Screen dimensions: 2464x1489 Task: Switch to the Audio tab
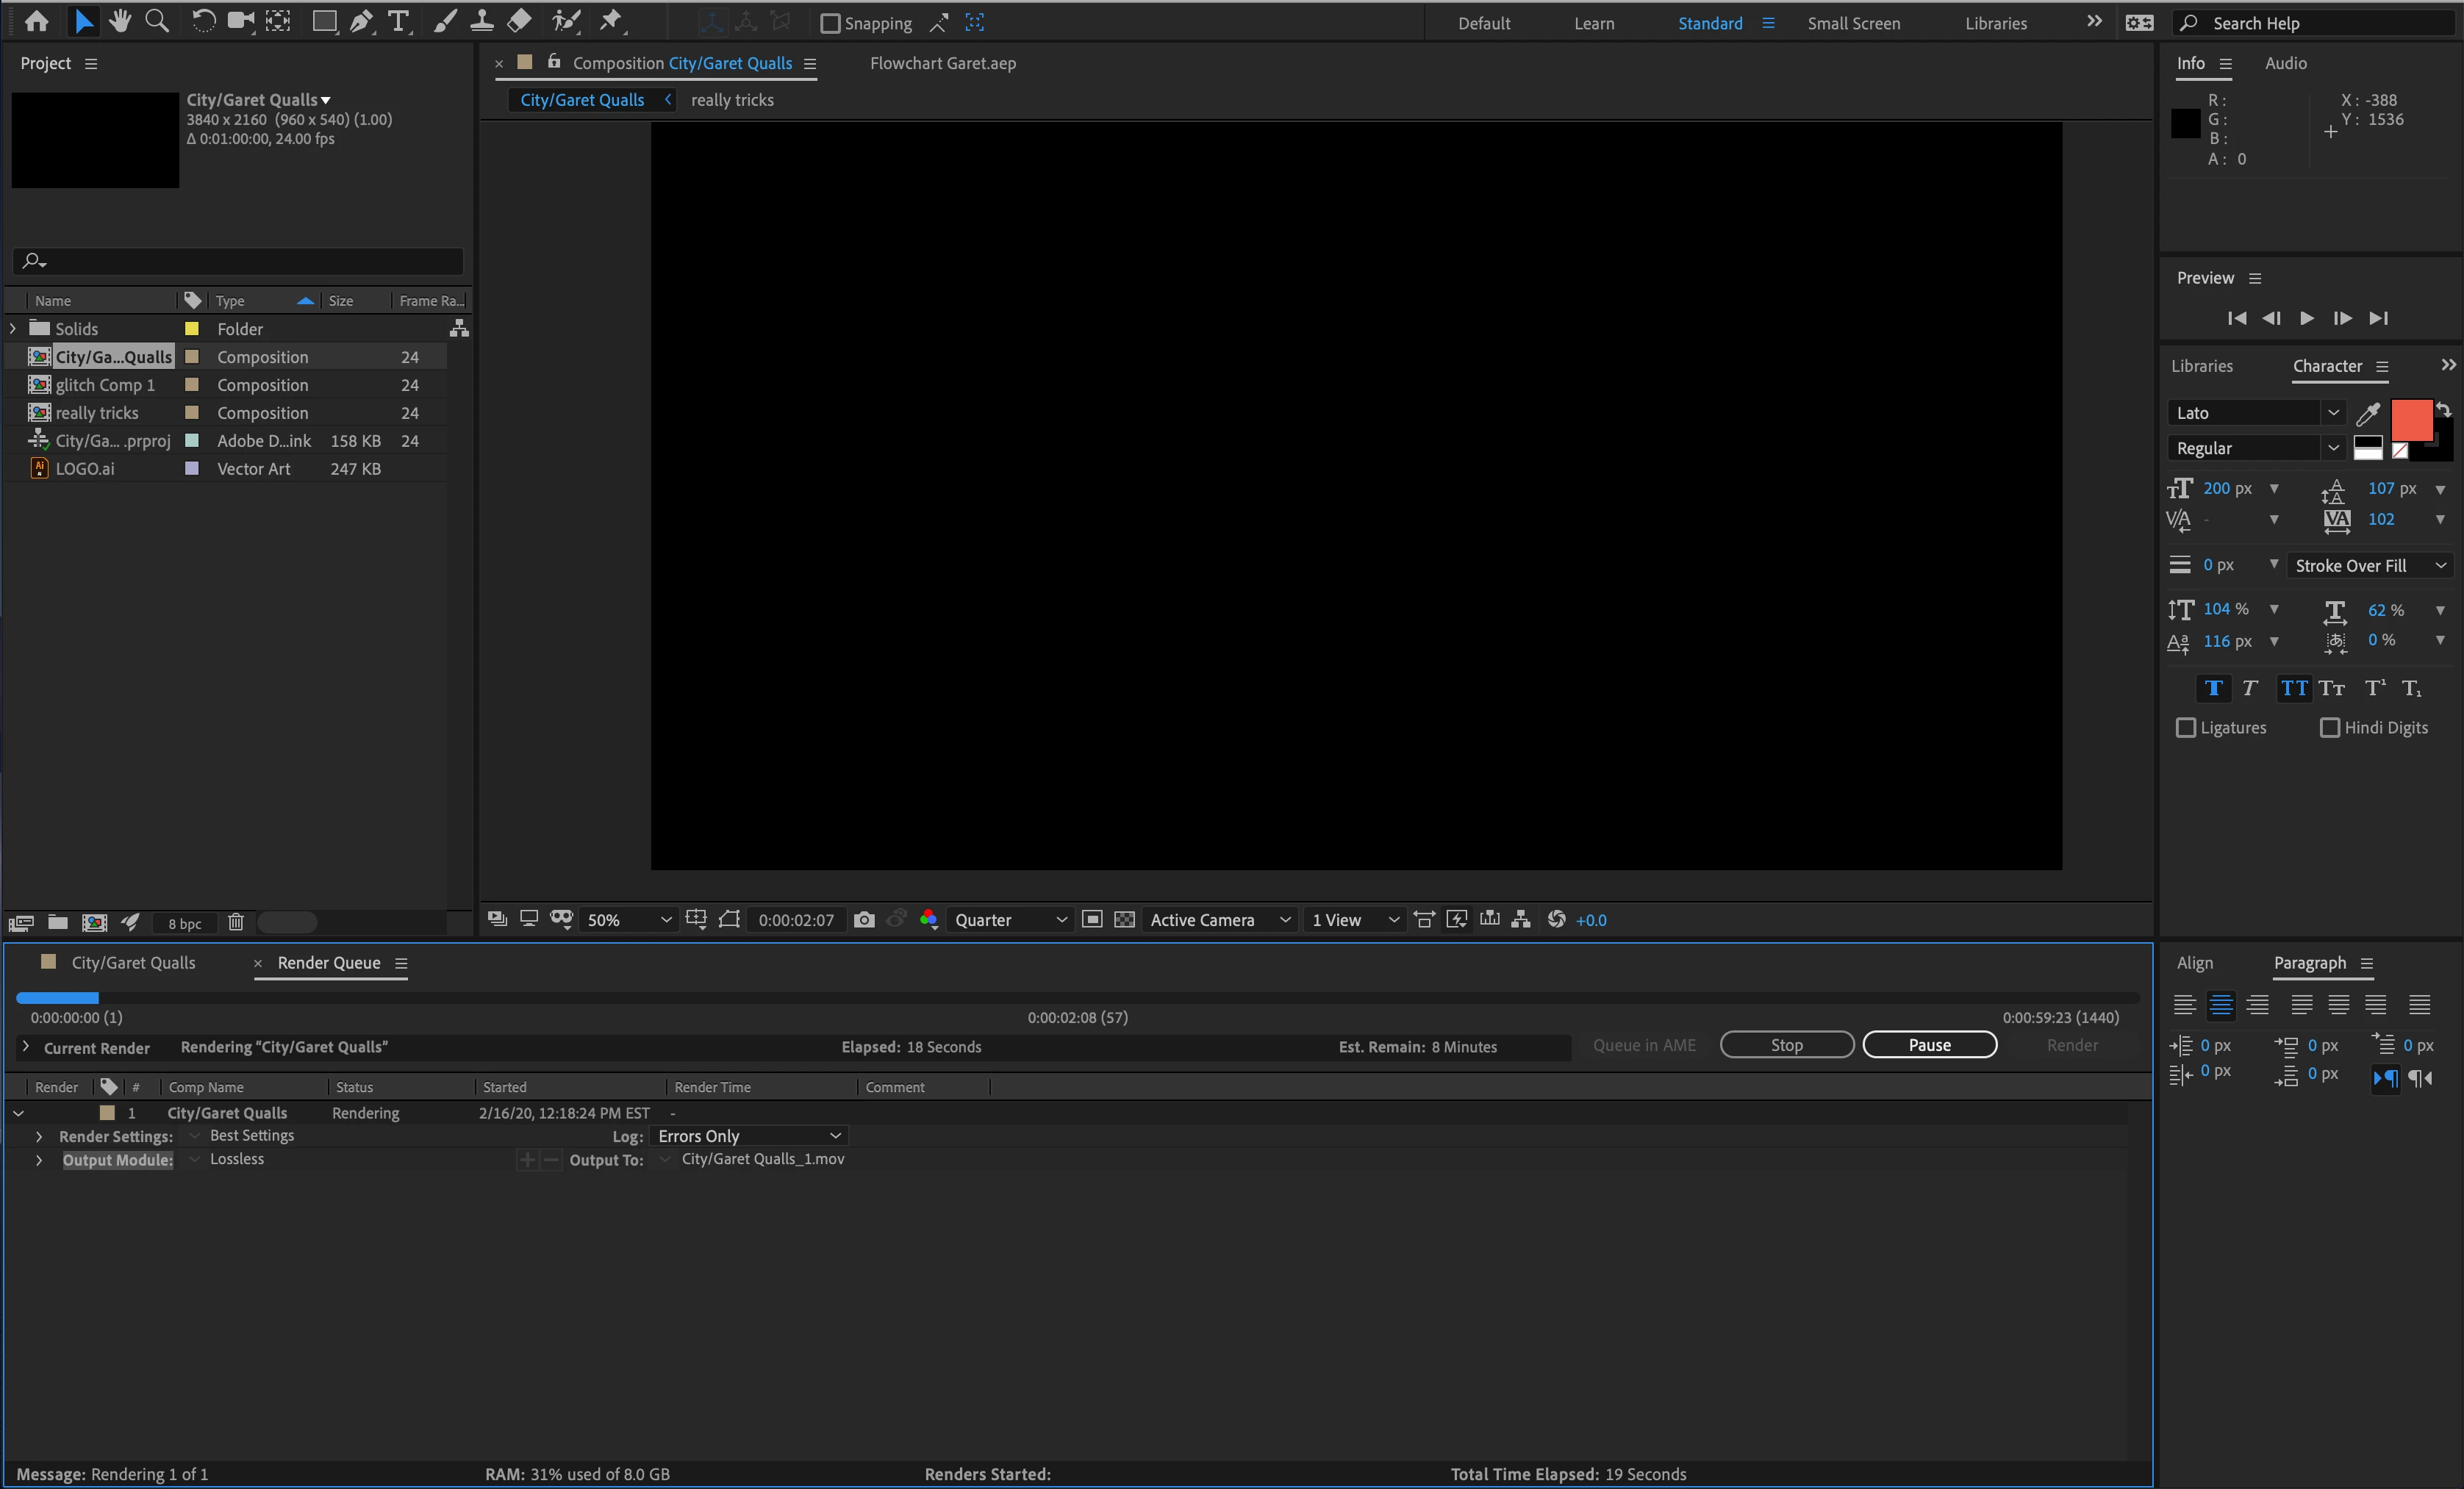[x=2285, y=63]
